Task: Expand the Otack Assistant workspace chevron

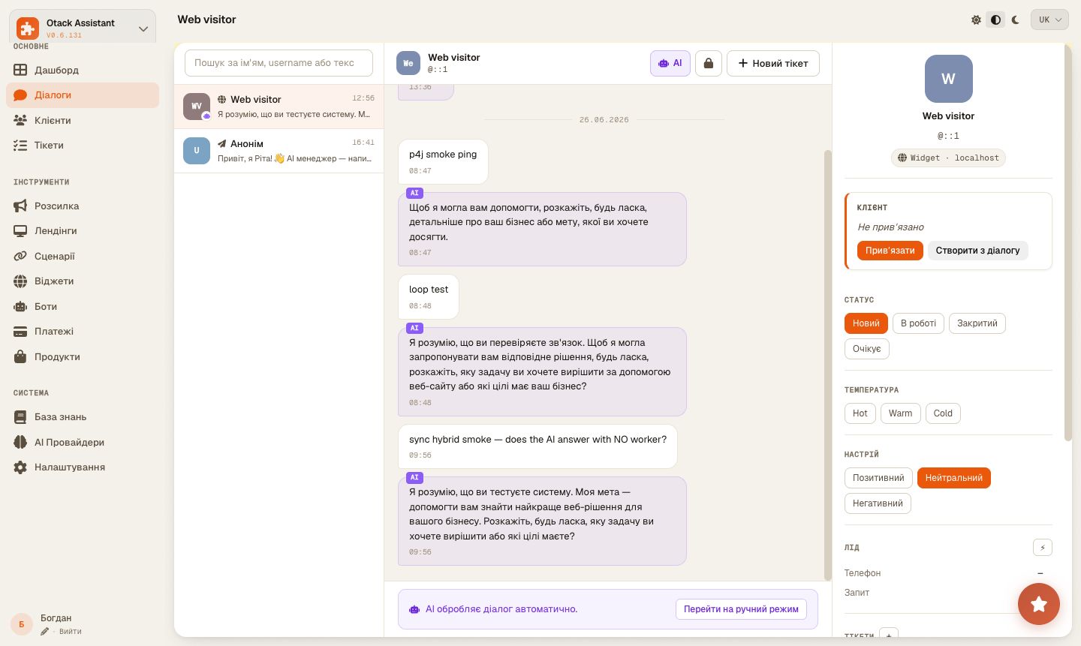Action: tap(143, 29)
